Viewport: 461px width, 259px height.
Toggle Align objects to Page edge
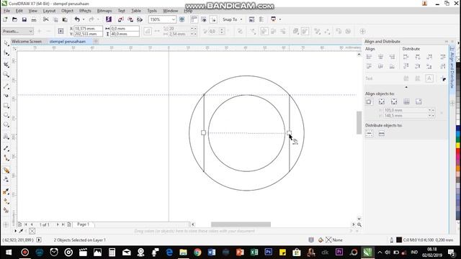coord(381,102)
